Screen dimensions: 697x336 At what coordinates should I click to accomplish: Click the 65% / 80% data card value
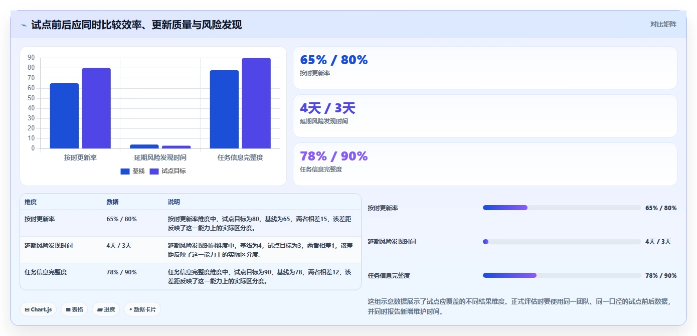click(333, 60)
